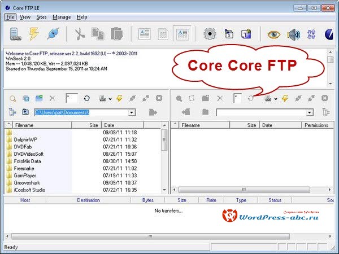Click the local pane new folder icon

pyautogui.click(x=39, y=98)
